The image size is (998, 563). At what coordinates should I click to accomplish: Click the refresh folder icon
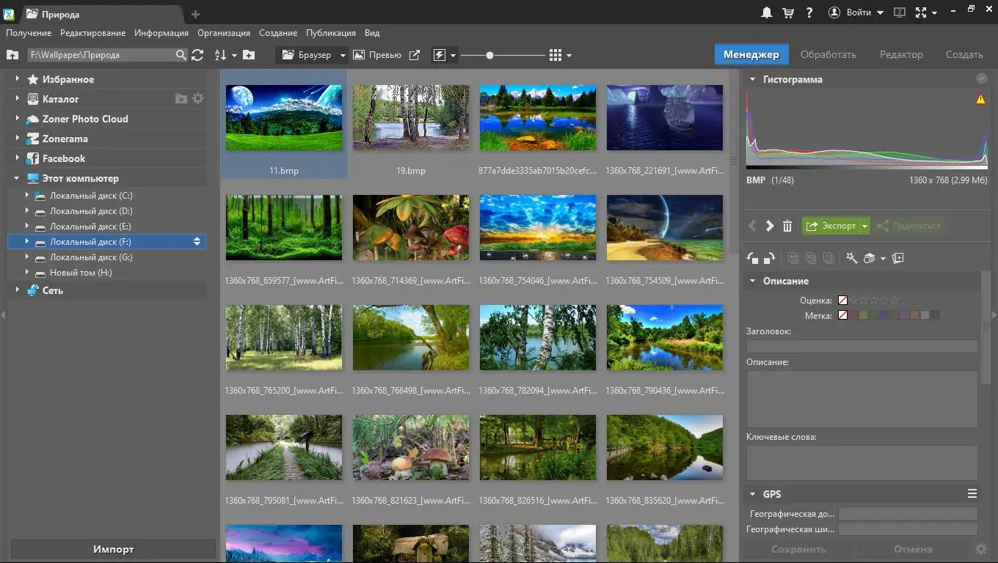click(x=197, y=55)
